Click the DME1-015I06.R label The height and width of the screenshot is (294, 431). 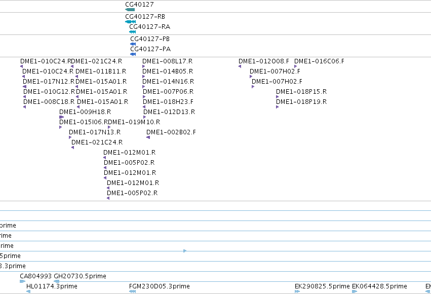pos(84,122)
